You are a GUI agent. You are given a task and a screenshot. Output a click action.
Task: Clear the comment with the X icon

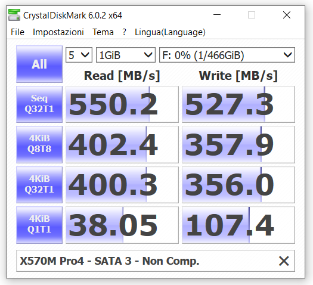(284, 261)
